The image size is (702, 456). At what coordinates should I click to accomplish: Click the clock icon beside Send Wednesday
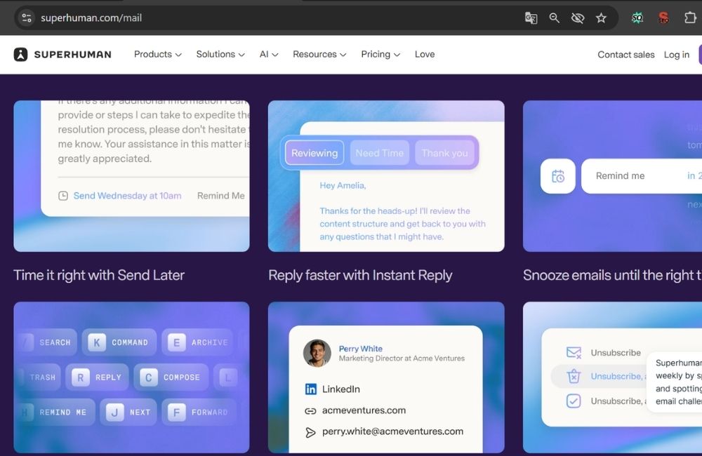[63, 196]
